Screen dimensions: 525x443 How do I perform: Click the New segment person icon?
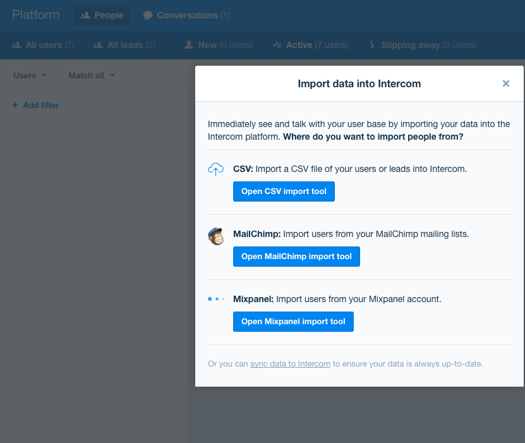[x=189, y=44]
